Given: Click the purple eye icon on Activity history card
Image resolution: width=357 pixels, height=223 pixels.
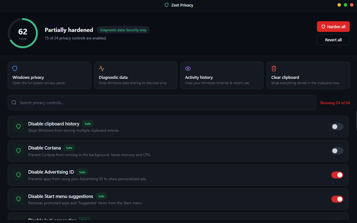Looking at the screenshot, I should coord(188,68).
